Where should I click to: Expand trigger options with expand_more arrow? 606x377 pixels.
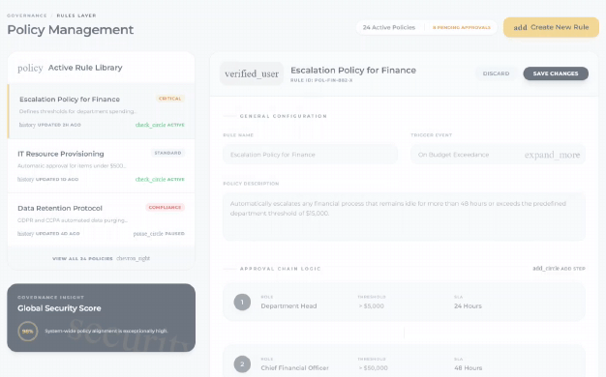coord(552,155)
